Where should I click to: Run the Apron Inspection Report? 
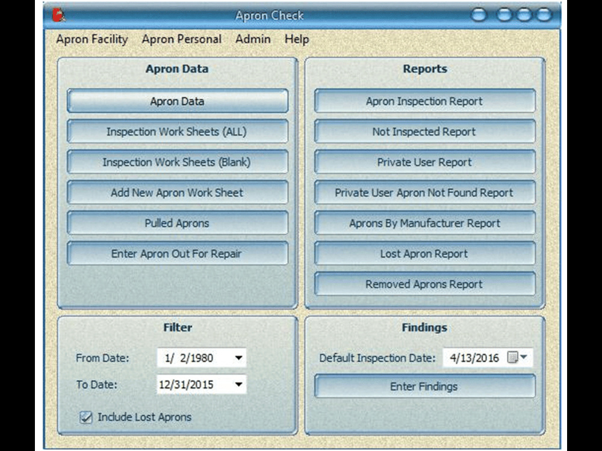click(424, 101)
